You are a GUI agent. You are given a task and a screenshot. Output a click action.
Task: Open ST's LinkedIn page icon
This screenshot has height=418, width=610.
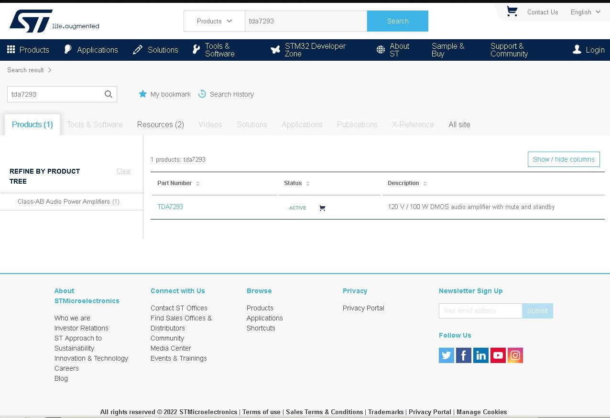481,355
